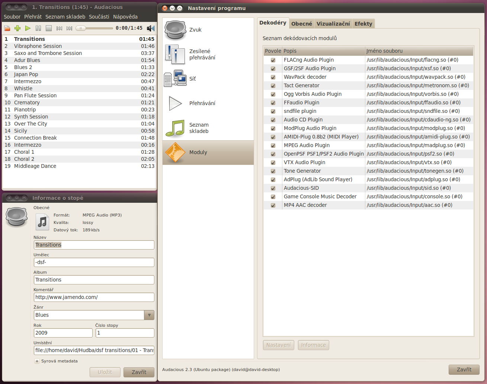
Task: Skip to next track button
Action: [70, 28]
